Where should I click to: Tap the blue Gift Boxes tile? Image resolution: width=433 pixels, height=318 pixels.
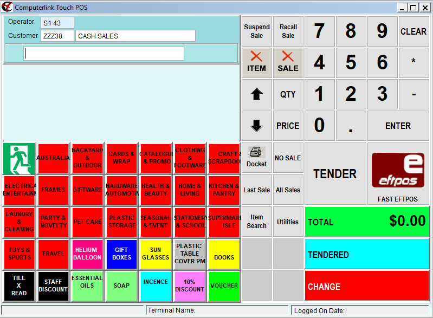[121, 254]
